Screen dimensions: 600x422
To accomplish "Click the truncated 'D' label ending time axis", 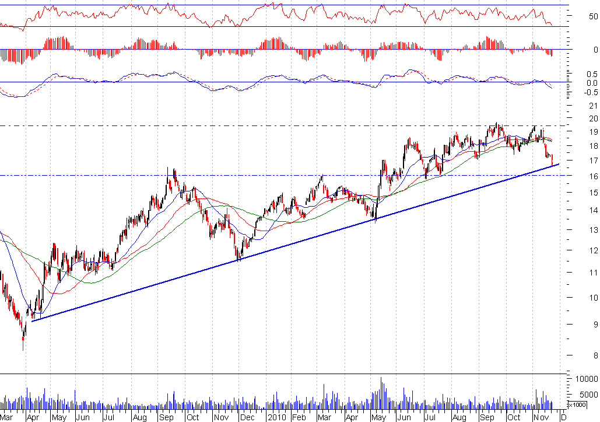I will [564, 417].
